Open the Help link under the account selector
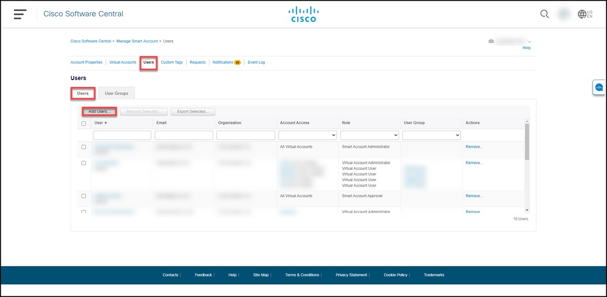Viewport: 607px width, 297px height. tap(526, 48)
